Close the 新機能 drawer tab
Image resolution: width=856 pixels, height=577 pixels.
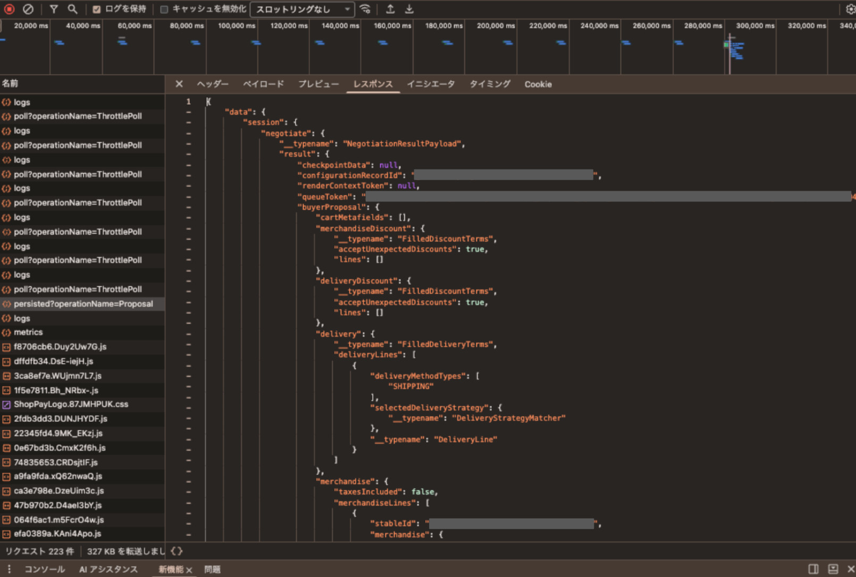(x=189, y=570)
